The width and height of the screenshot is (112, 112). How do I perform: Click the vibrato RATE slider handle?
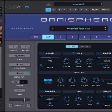(50, 58)
